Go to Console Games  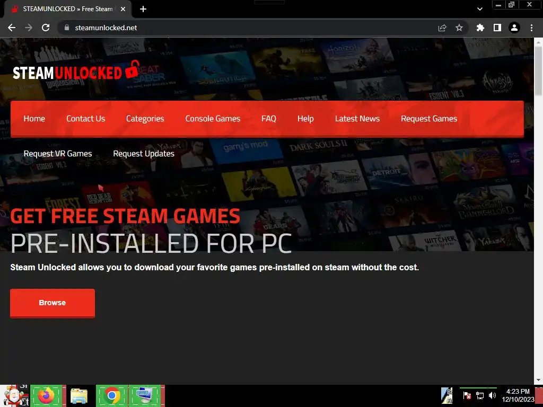(213, 119)
